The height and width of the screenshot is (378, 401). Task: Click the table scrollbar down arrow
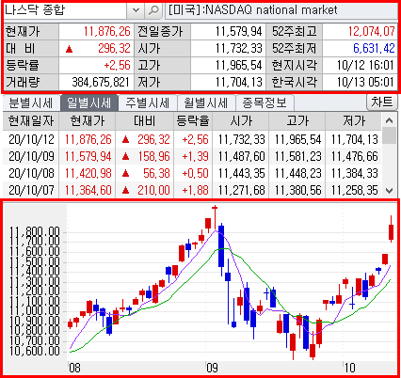coord(389,190)
